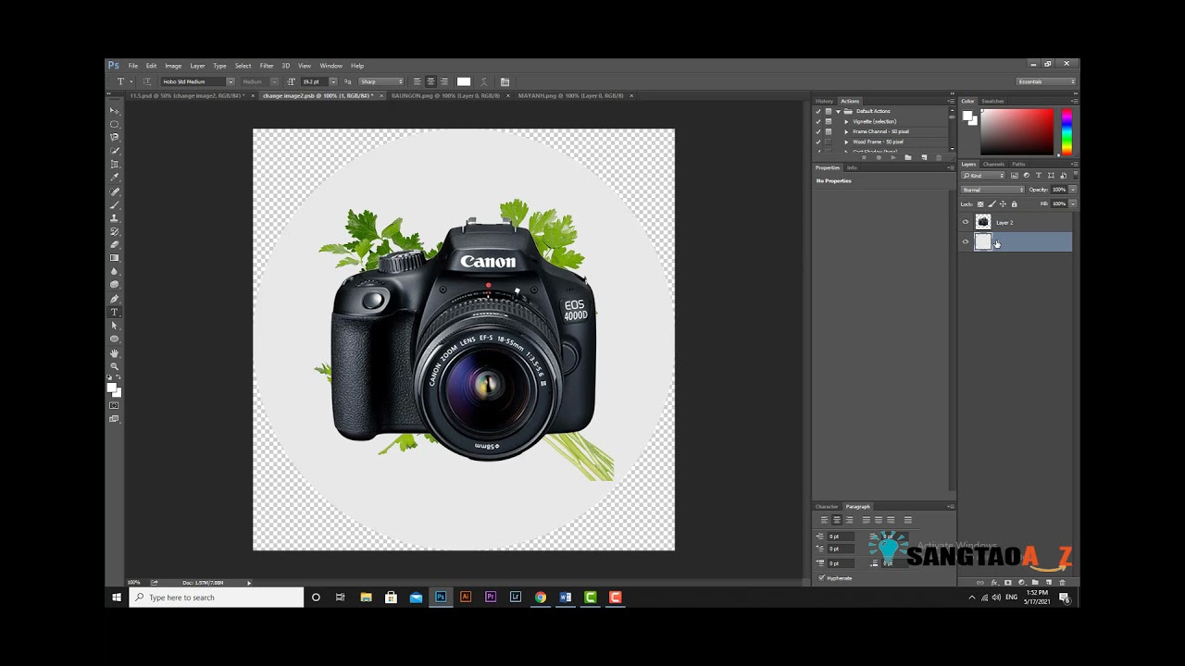Click the warp text icon in options bar

tap(484, 81)
